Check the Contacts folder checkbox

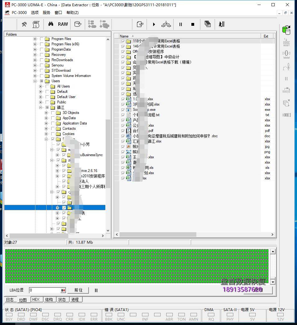click(x=53, y=129)
